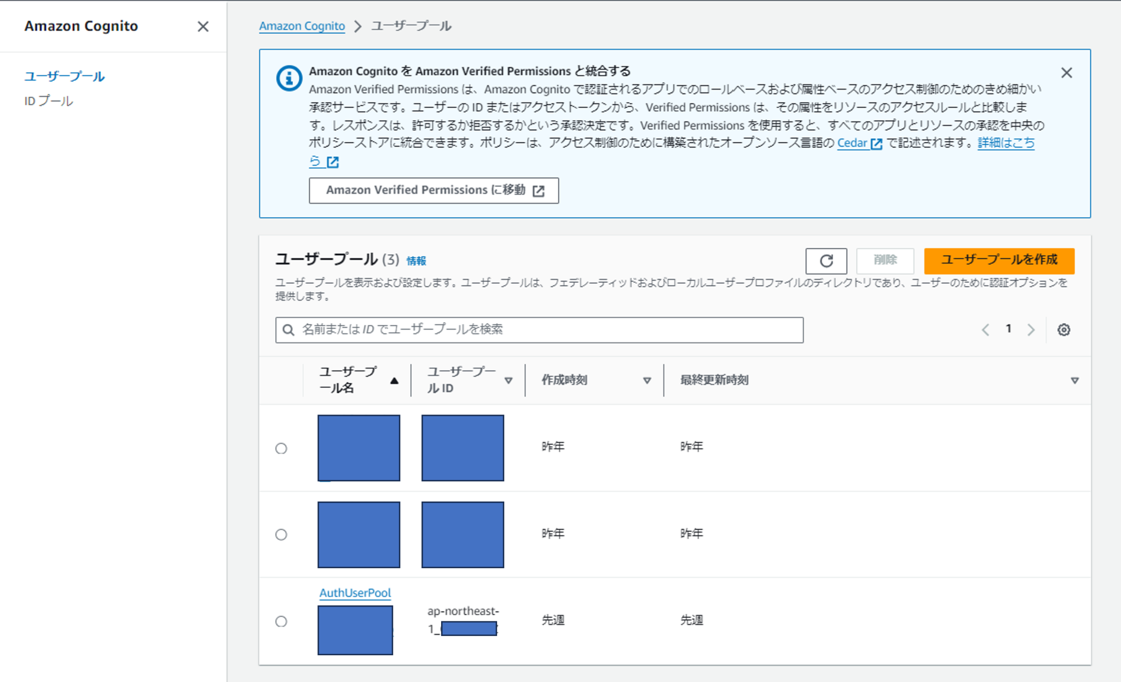Open the ID プール section
The height and width of the screenshot is (682, 1121).
48,100
